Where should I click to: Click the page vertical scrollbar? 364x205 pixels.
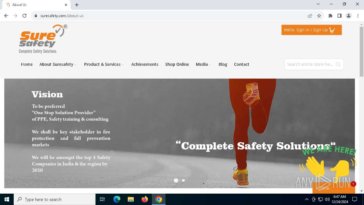361,52
